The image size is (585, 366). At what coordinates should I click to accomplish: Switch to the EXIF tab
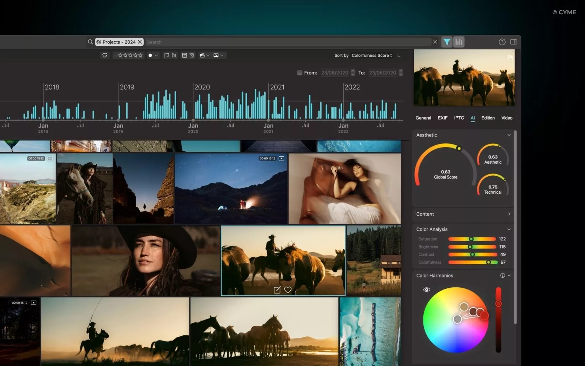442,118
